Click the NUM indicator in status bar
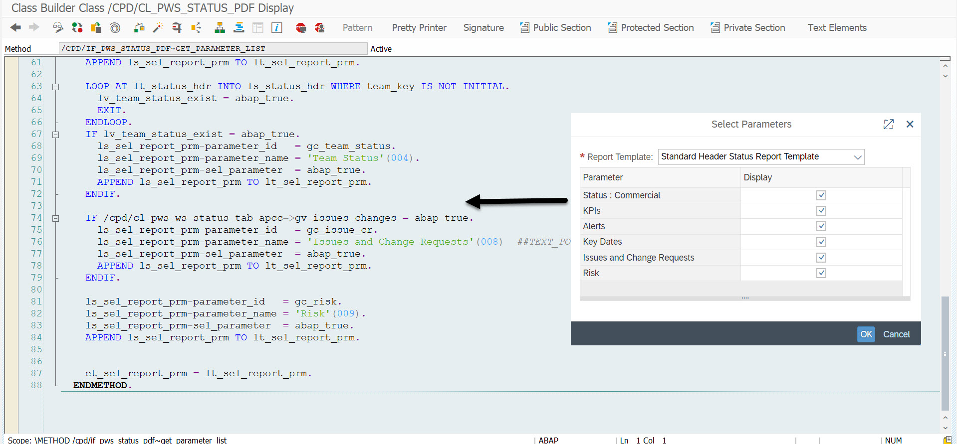Viewport: 957px width, 444px height. click(x=893, y=440)
